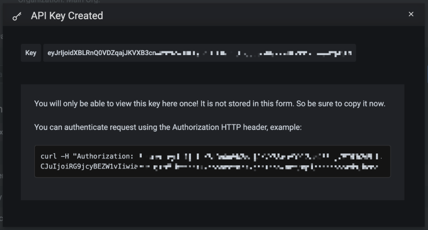Close the API Key Created dialog
428x230 pixels.
411,14
